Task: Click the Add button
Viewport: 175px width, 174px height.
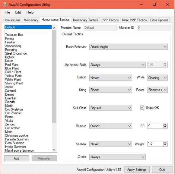Action: (x=17, y=158)
